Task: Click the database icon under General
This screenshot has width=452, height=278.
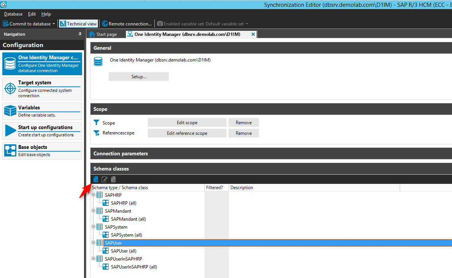Action: point(98,62)
